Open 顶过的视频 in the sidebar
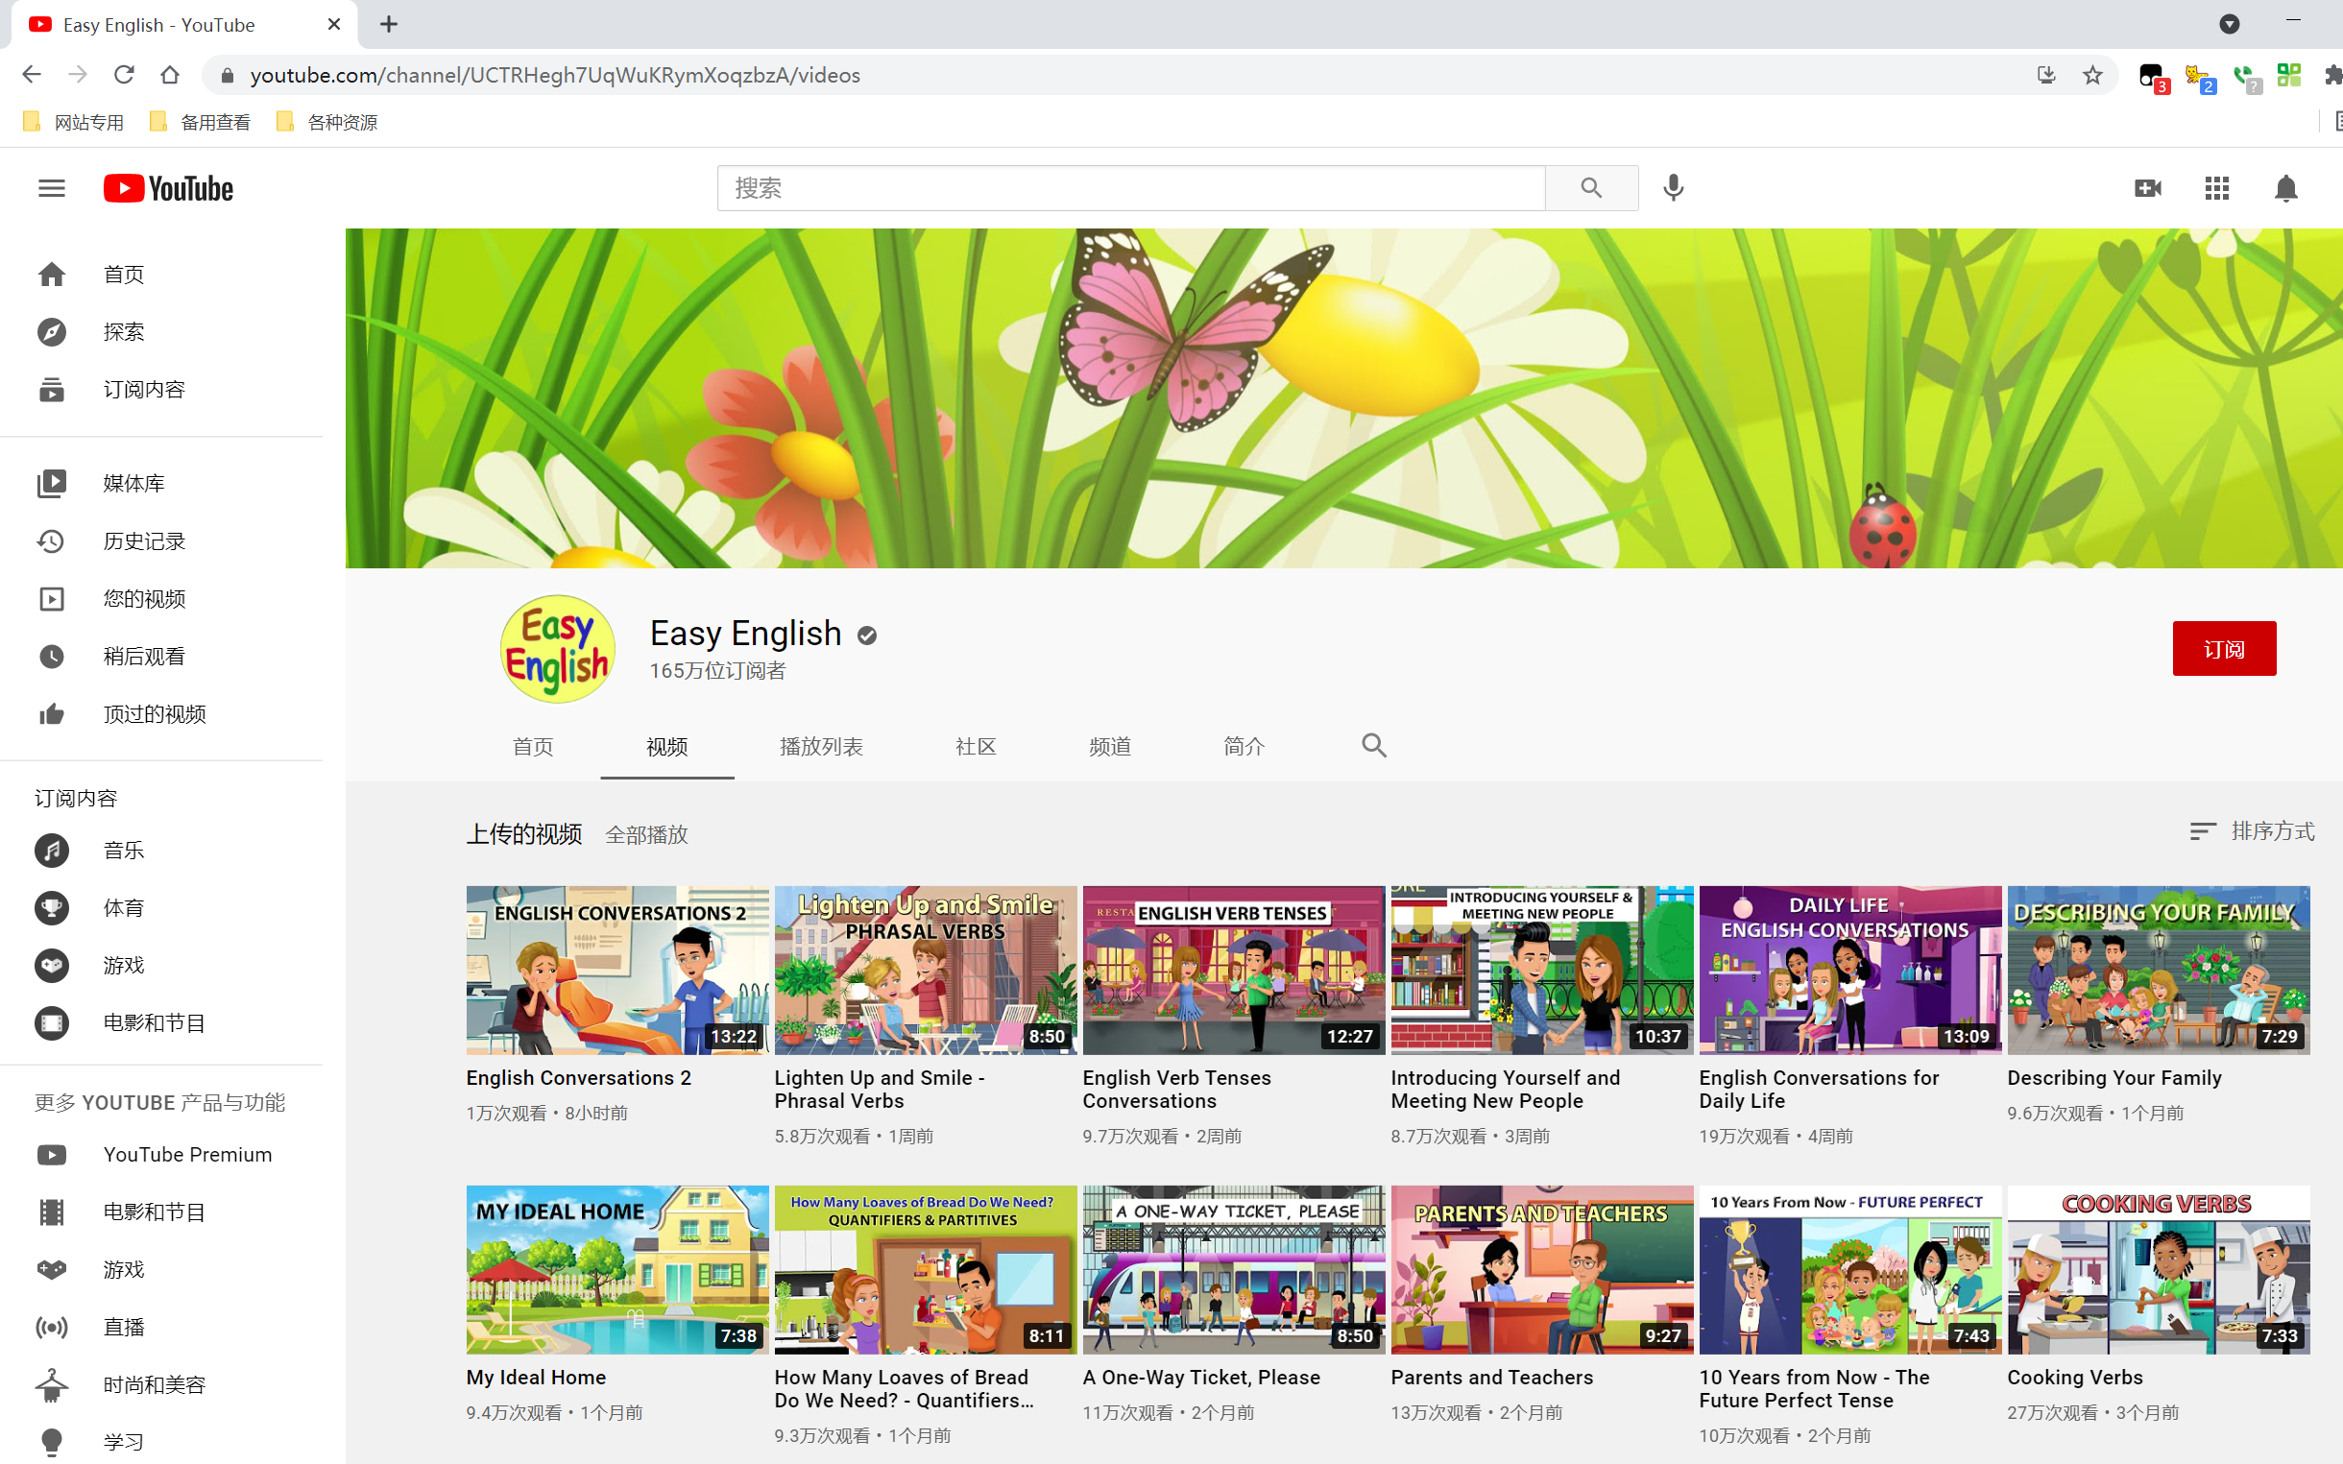This screenshot has width=2343, height=1464. click(161, 713)
